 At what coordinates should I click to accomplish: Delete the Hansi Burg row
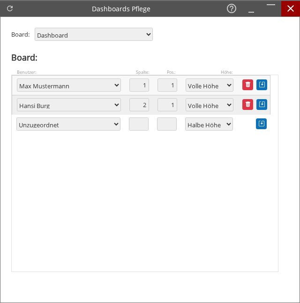pos(247,105)
